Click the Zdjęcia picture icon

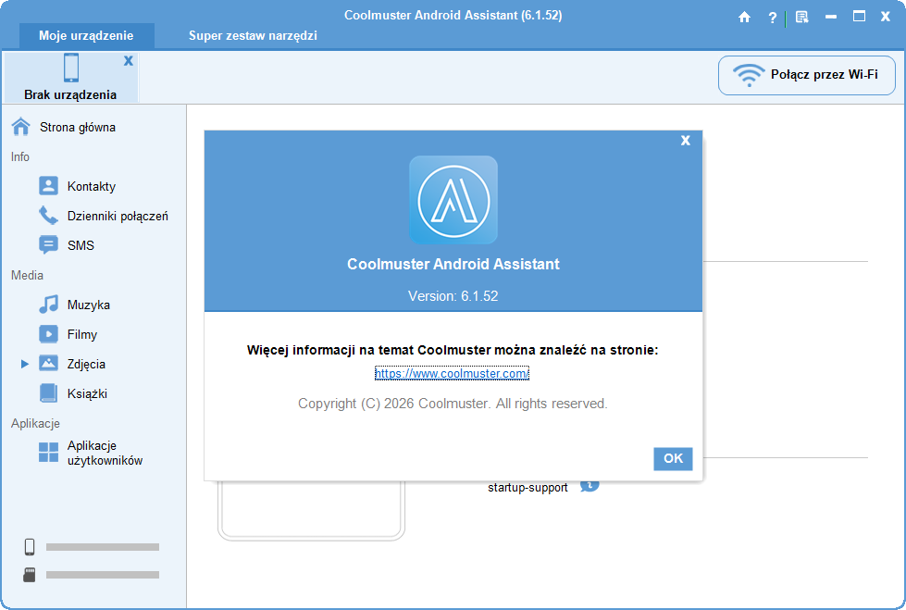48,363
